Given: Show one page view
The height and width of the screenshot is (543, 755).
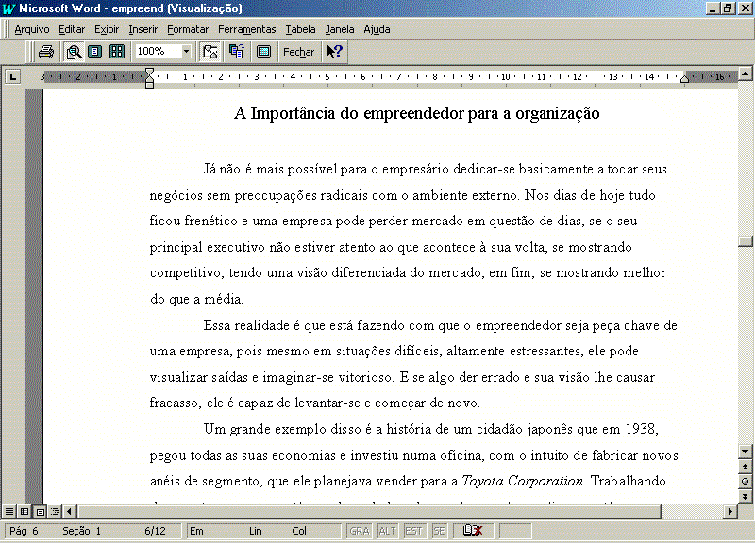Looking at the screenshot, I should click(95, 52).
